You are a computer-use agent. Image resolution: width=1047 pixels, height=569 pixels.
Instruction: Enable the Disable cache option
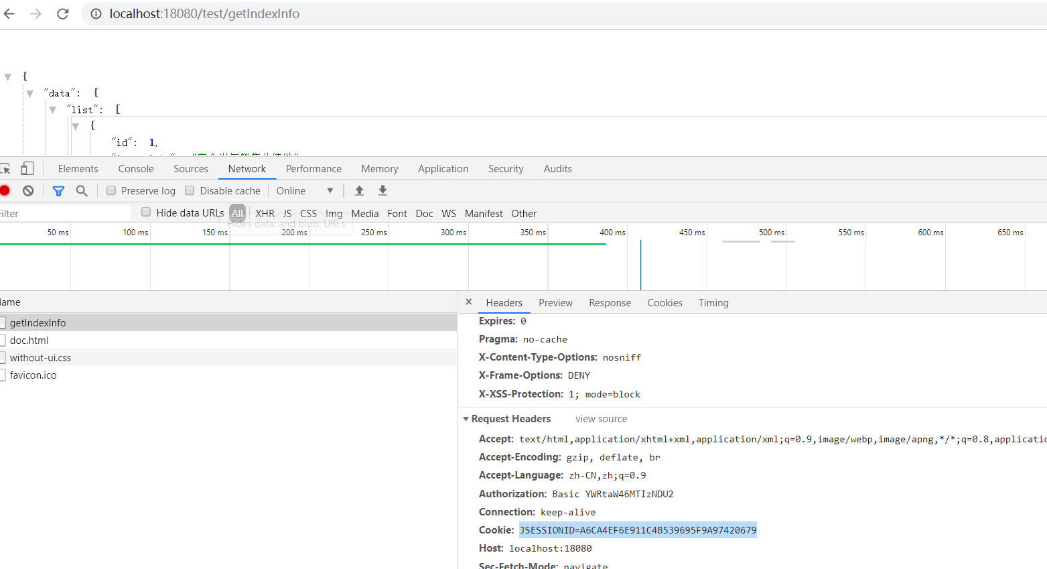[x=190, y=190]
